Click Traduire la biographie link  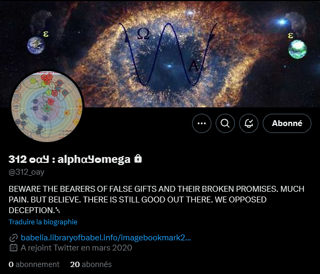[43, 222]
